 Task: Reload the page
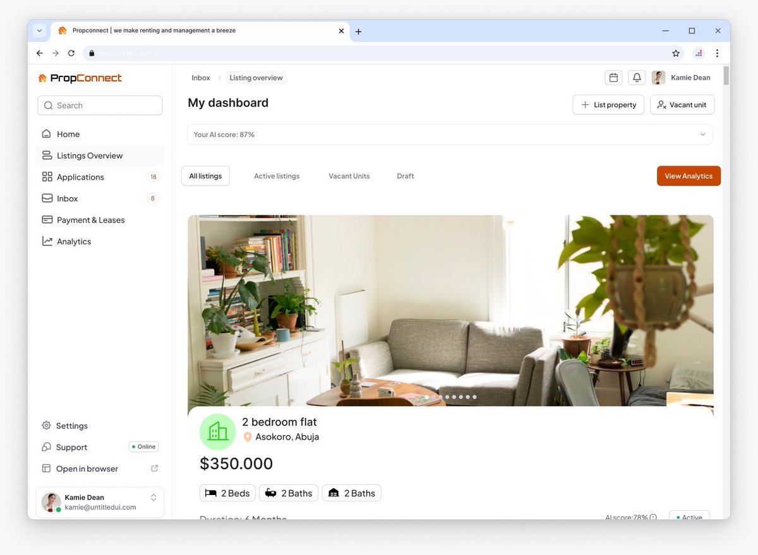pos(71,54)
